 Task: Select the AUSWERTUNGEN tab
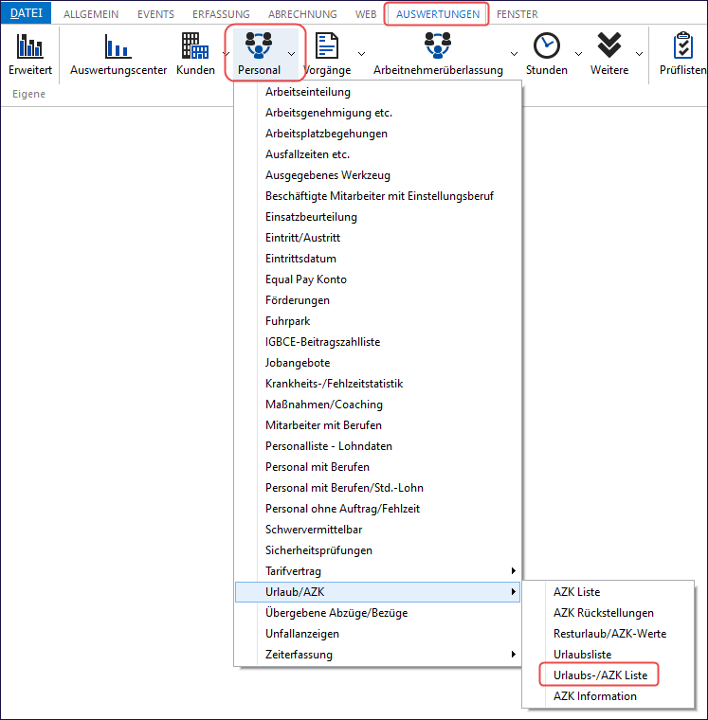pyautogui.click(x=438, y=14)
